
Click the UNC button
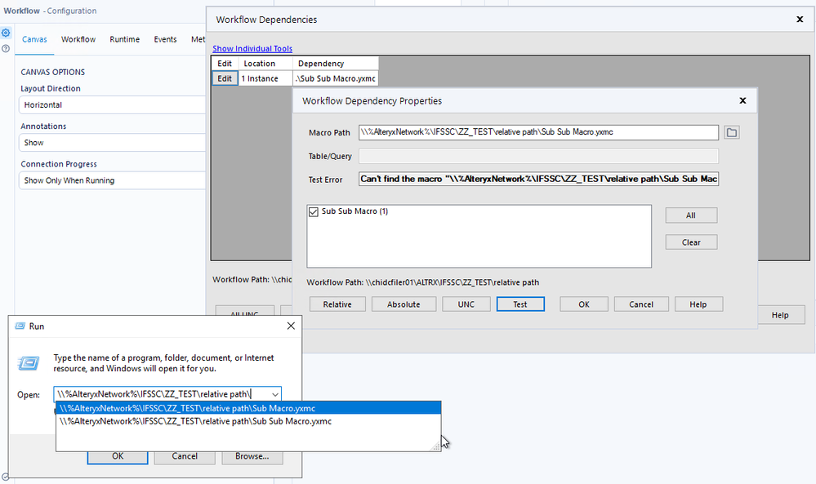(x=466, y=303)
